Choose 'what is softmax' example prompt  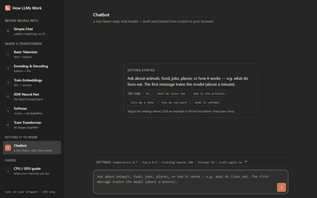click(207, 102)
